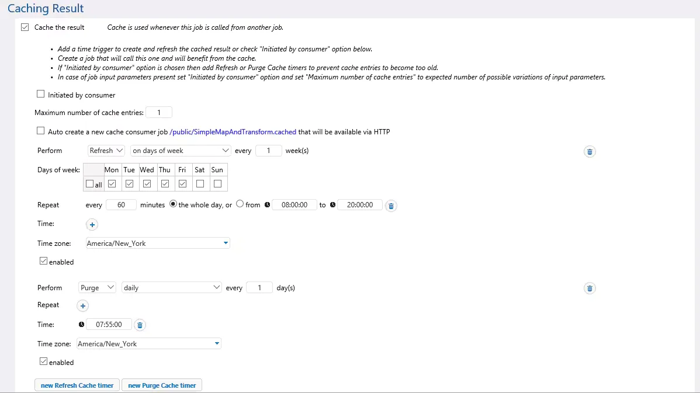Screen dimensions: 700x393
Task: Open the /public/SimpleMapAndTransform.cached link
Action: click(x=233, y=132)
